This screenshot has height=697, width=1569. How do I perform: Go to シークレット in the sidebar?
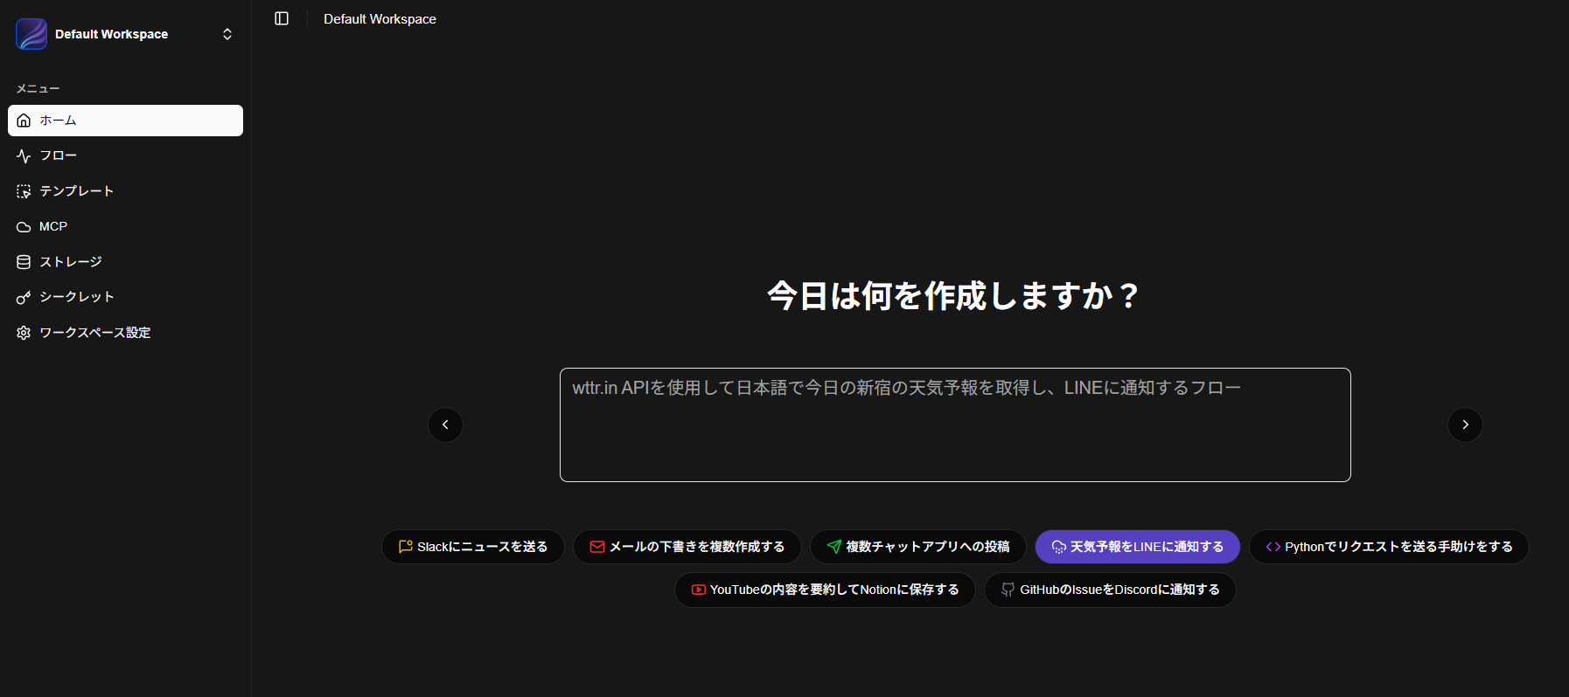125,297
